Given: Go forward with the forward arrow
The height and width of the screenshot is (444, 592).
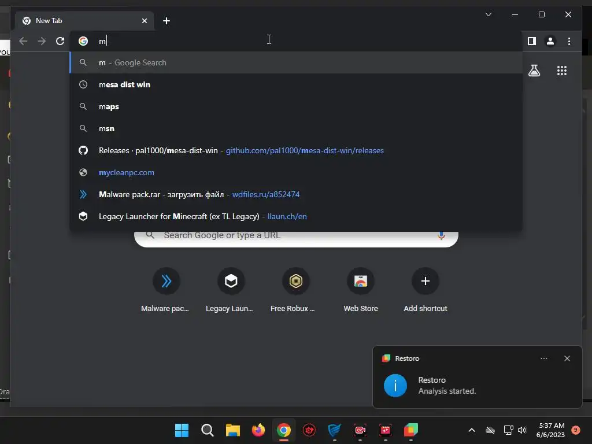Looking at the screenshot, I should 42,41.
